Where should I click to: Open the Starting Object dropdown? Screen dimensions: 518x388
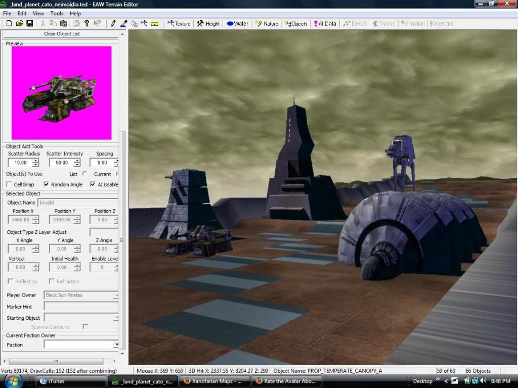click(x=116, y=318)
